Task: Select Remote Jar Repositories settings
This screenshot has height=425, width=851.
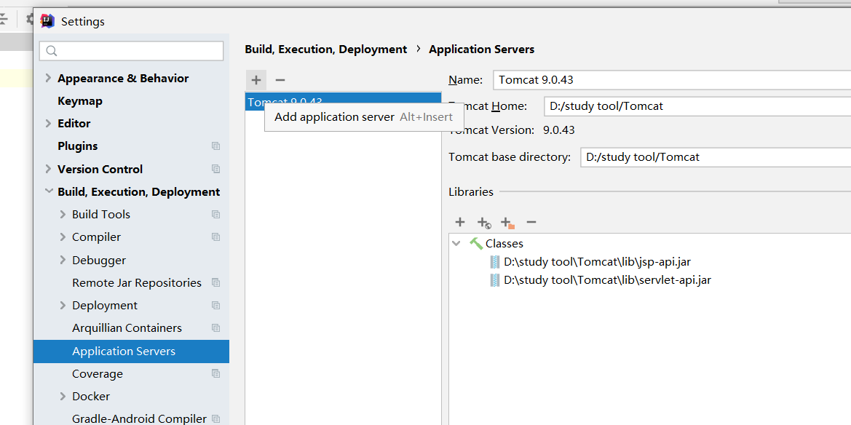Action: click(x=136, y=283)
